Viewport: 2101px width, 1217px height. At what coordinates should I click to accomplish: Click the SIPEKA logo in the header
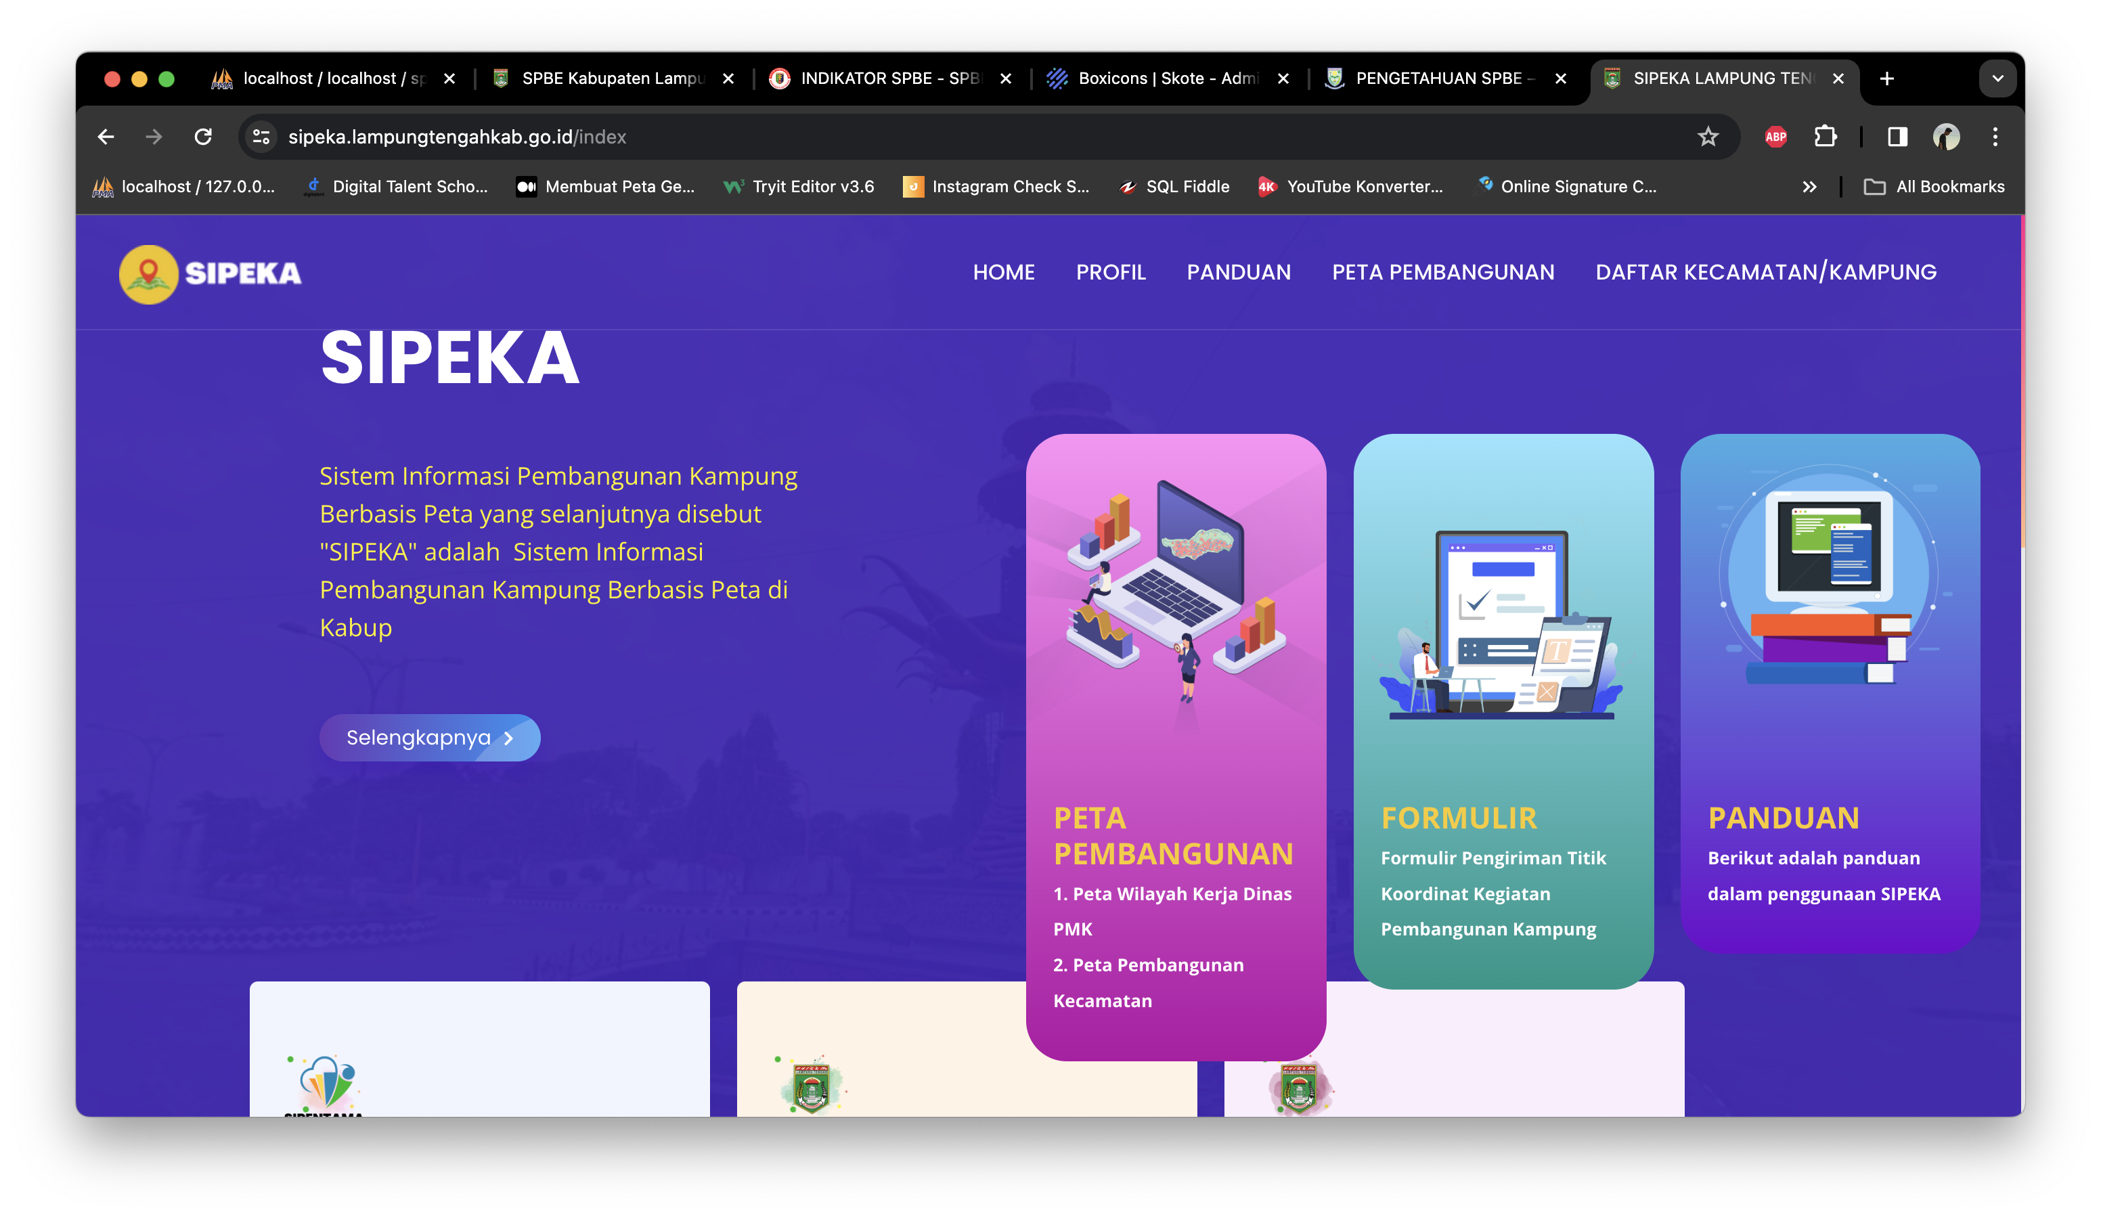pos(210,273)
